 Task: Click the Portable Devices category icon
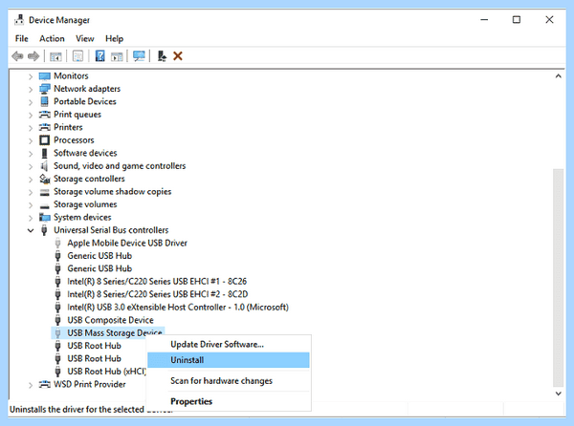(45, 101)
